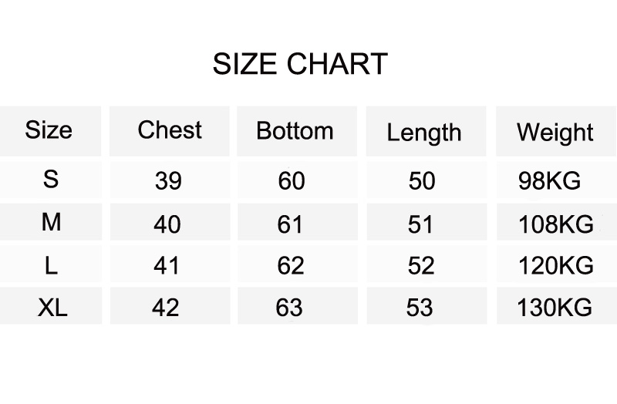Click the SIZE CHART title
The height and width of the screenshot is (404, 617).
[300, 64]
